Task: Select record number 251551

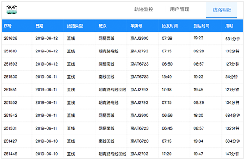Action: 10,90
